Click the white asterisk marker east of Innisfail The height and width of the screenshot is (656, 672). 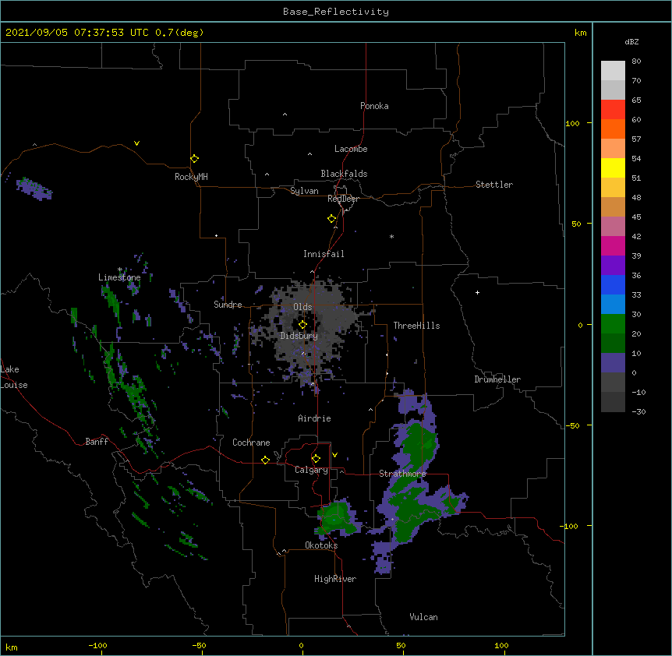coord(391,236)
